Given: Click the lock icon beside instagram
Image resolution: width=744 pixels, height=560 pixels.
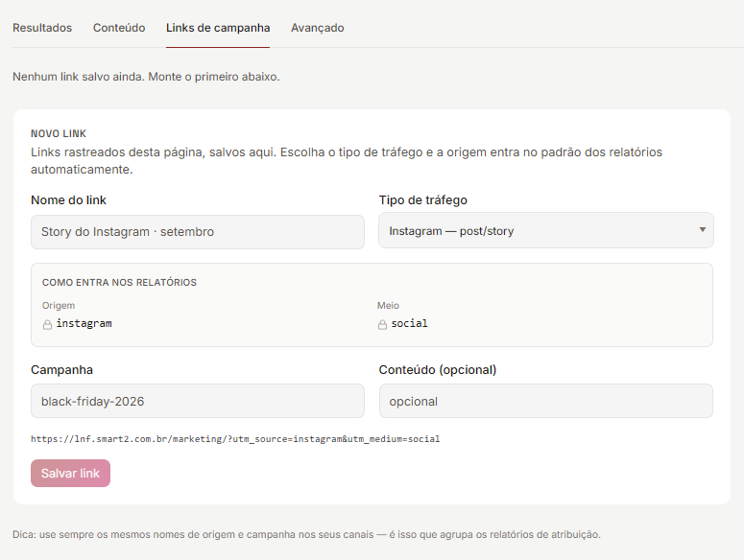Looking at the screenshot, I should click(x=47, y=324).
